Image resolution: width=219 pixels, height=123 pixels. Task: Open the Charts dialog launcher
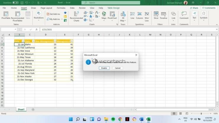(x=117, y=25)
